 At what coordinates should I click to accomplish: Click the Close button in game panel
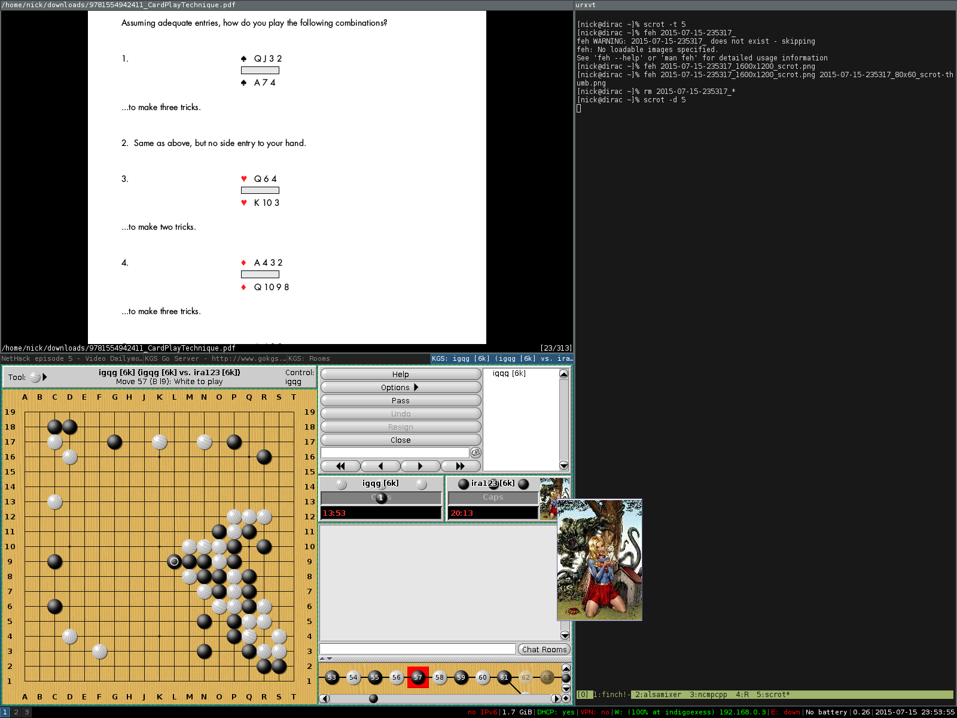[401, 440]
